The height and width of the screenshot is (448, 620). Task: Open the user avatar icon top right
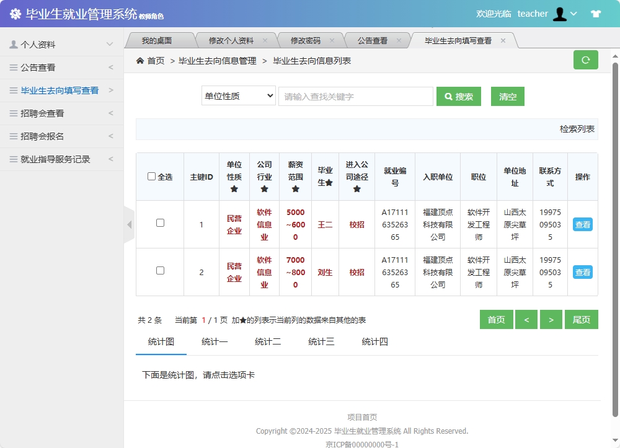click(560, 13)
